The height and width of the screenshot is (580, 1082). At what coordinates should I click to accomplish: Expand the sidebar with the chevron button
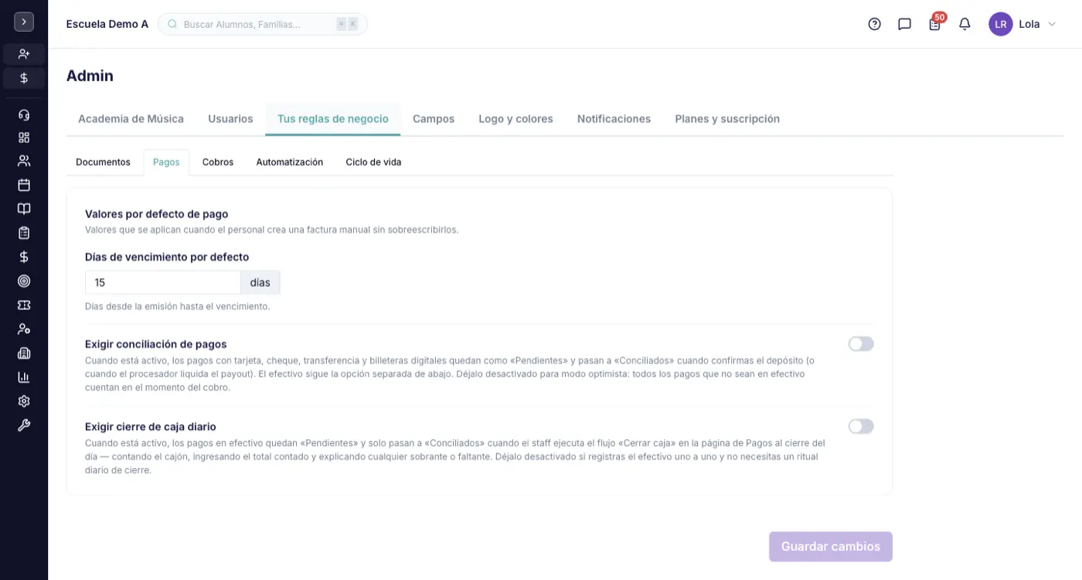pyautogui.click(x=24, y=22)
